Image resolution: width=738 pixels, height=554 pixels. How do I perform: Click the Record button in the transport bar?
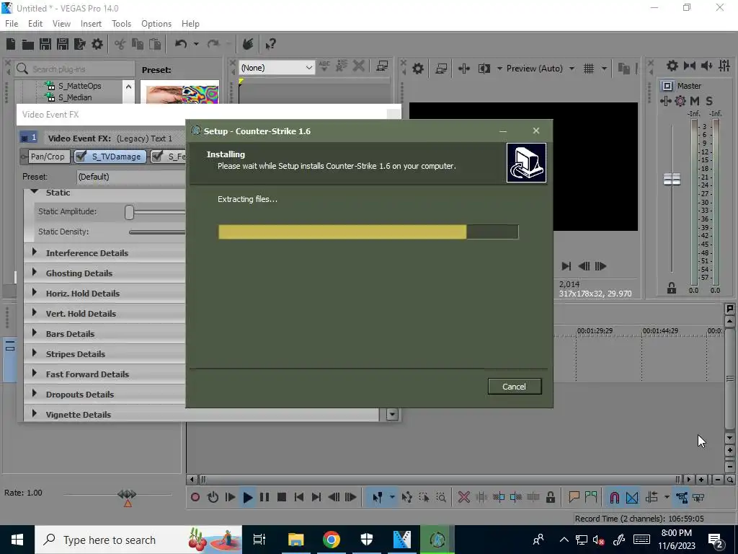click(195, 497)
